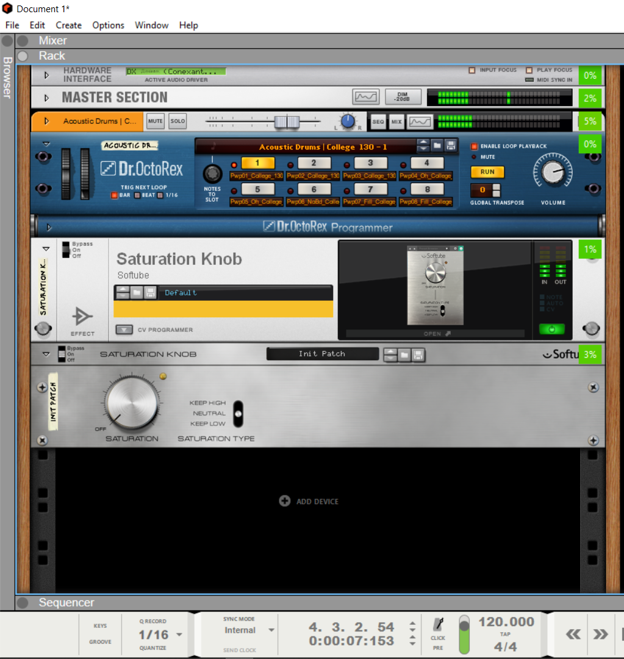Open the Create menu

[x=68, y=25]
